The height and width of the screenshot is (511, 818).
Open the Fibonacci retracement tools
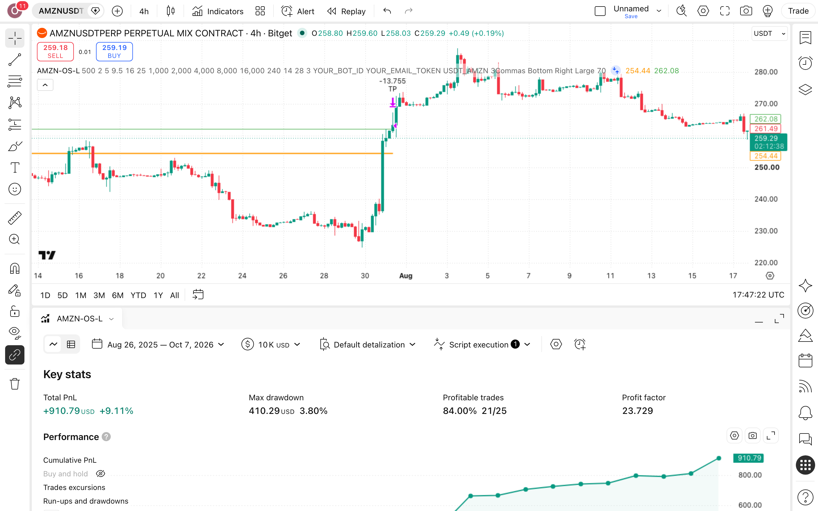pos(14,81)
